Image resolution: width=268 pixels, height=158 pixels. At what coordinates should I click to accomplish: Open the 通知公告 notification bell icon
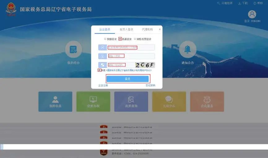click(x=188, y=49)
